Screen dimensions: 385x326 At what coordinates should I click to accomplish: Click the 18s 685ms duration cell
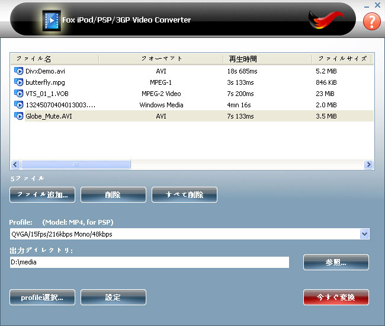pyautogui.click(x=242, y=71)
